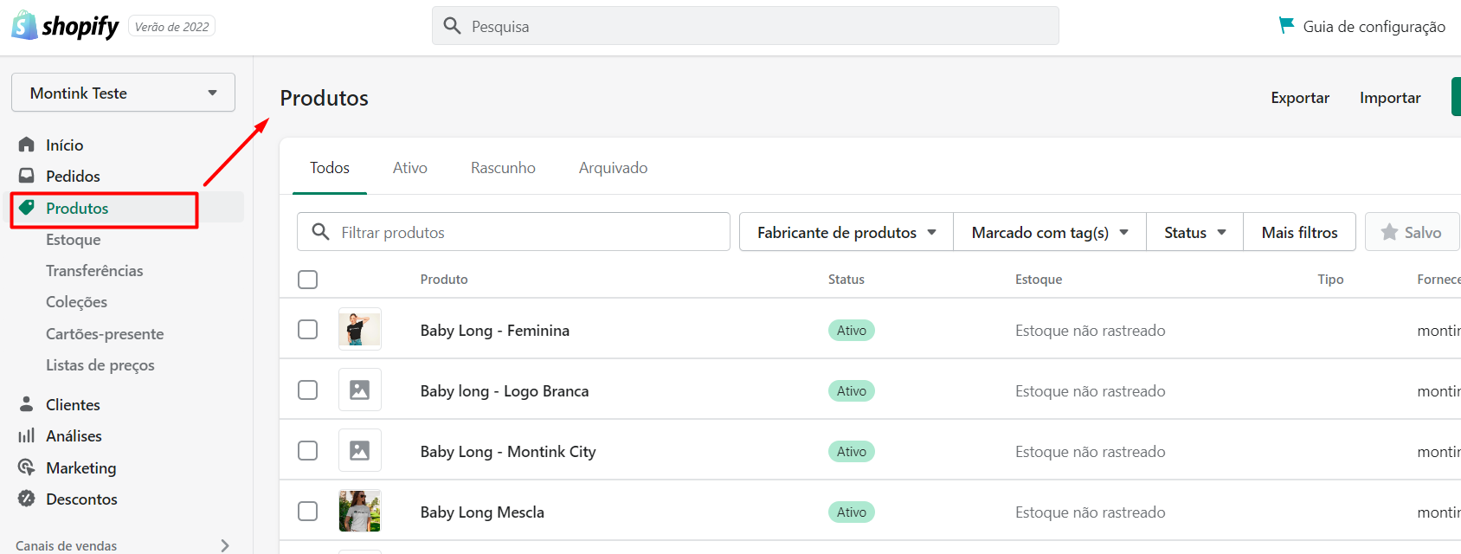Click the green flag icon for the setup guide

click(1287, 26)
